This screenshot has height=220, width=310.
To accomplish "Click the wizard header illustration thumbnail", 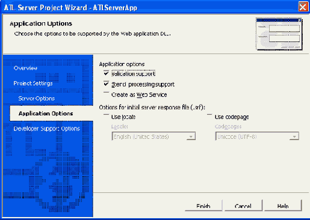I will [279, 34].
